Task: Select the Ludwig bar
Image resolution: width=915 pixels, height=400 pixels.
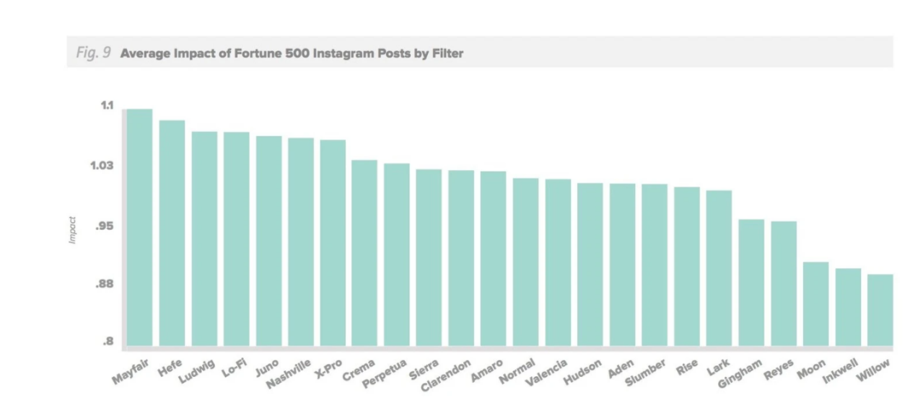Action: (x=204, y=239)
